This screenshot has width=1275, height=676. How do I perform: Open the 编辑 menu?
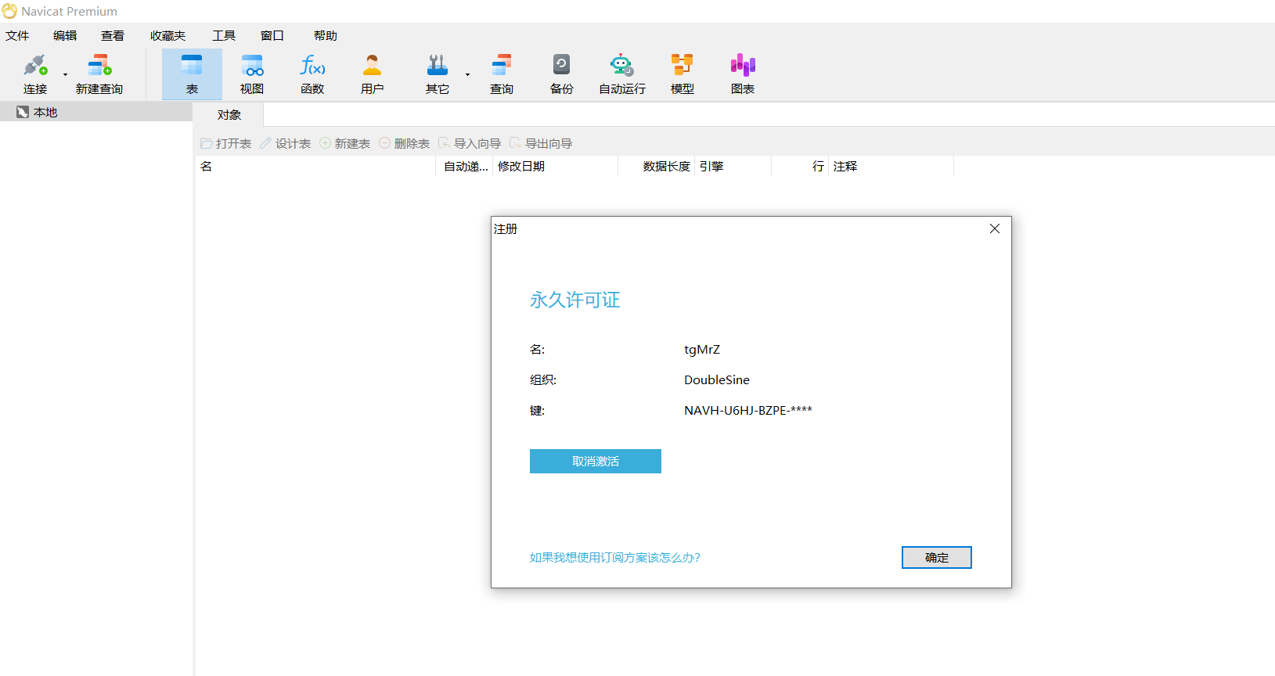[x=65, y=36]
